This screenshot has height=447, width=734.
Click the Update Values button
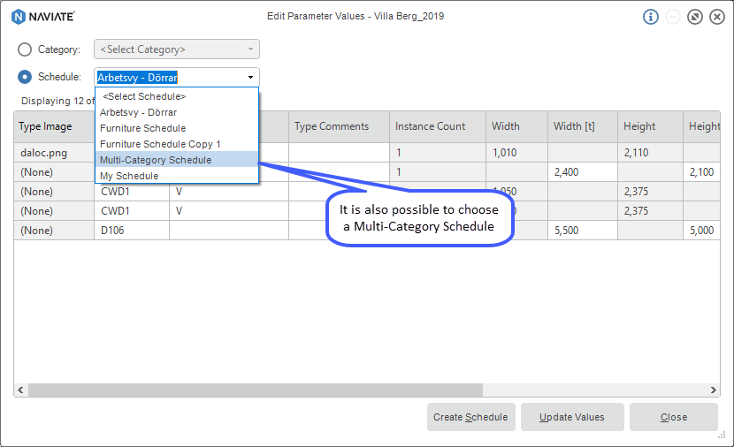coord(572,417)
